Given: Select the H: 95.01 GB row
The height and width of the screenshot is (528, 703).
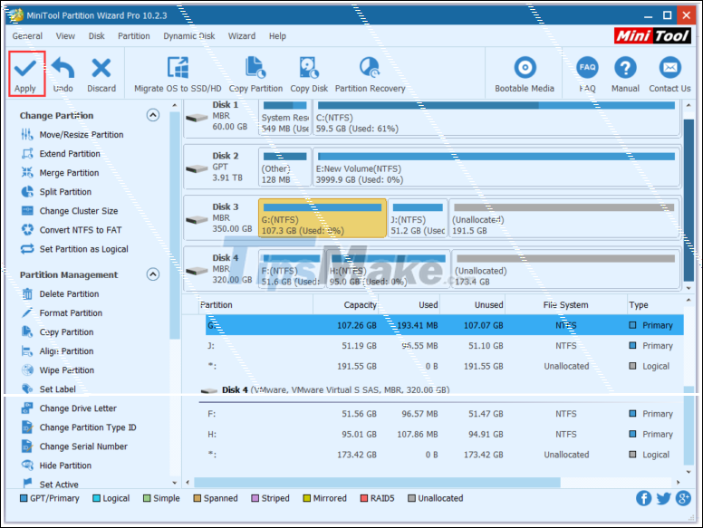Looking at the screenshot, I should [445, 434].
